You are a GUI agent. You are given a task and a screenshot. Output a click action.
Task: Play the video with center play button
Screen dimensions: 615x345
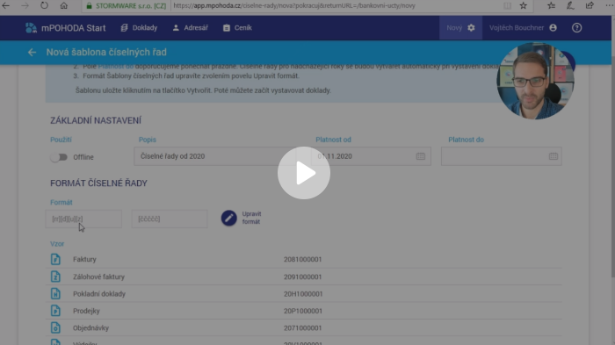304,173
